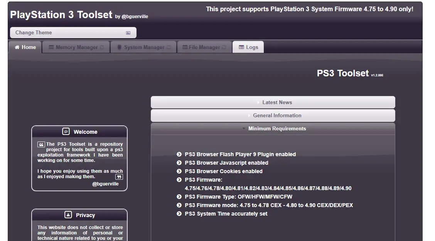This screenshot has height=241, width=435.
Task: Click the Home house icon
Action: coord(17,47)
